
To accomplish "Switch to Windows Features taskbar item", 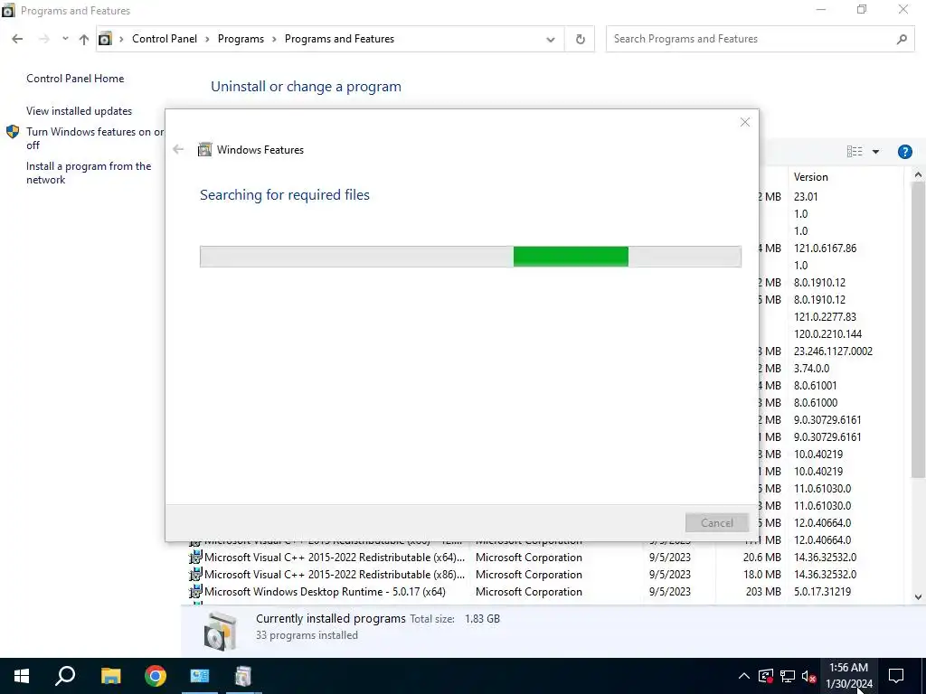I will 243,676.
